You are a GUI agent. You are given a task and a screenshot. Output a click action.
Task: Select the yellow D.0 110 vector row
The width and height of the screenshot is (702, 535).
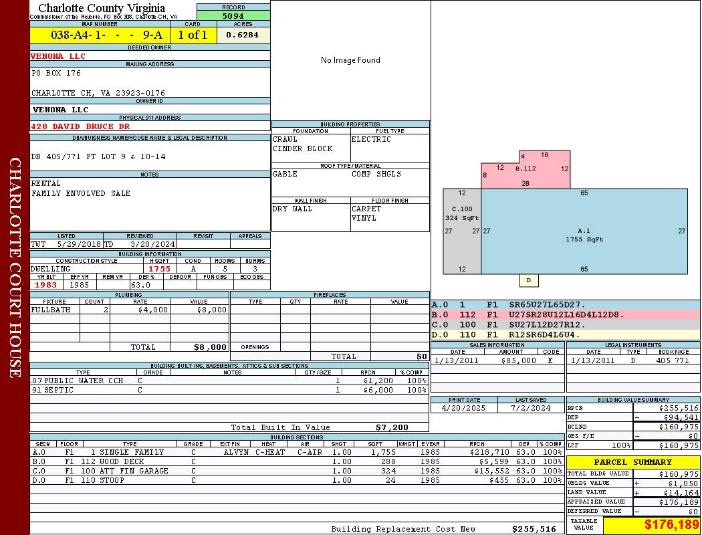click(x=566, y=334)
